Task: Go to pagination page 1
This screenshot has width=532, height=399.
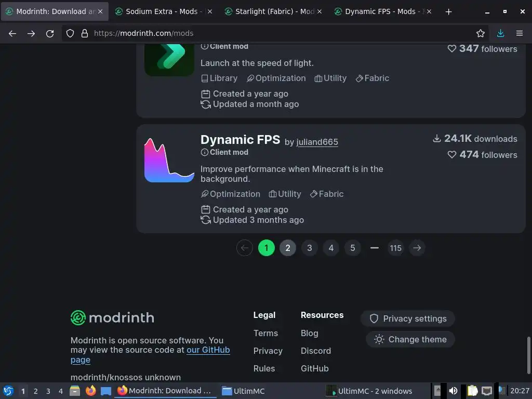Action: 267,248
